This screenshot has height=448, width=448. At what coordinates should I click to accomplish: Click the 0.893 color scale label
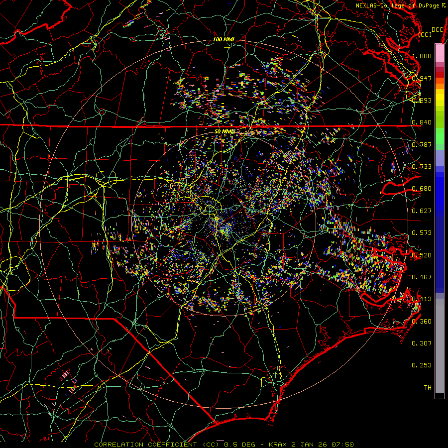(422, 100)
